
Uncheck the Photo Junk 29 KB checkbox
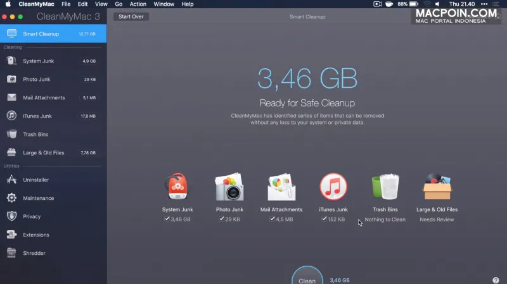221,219
